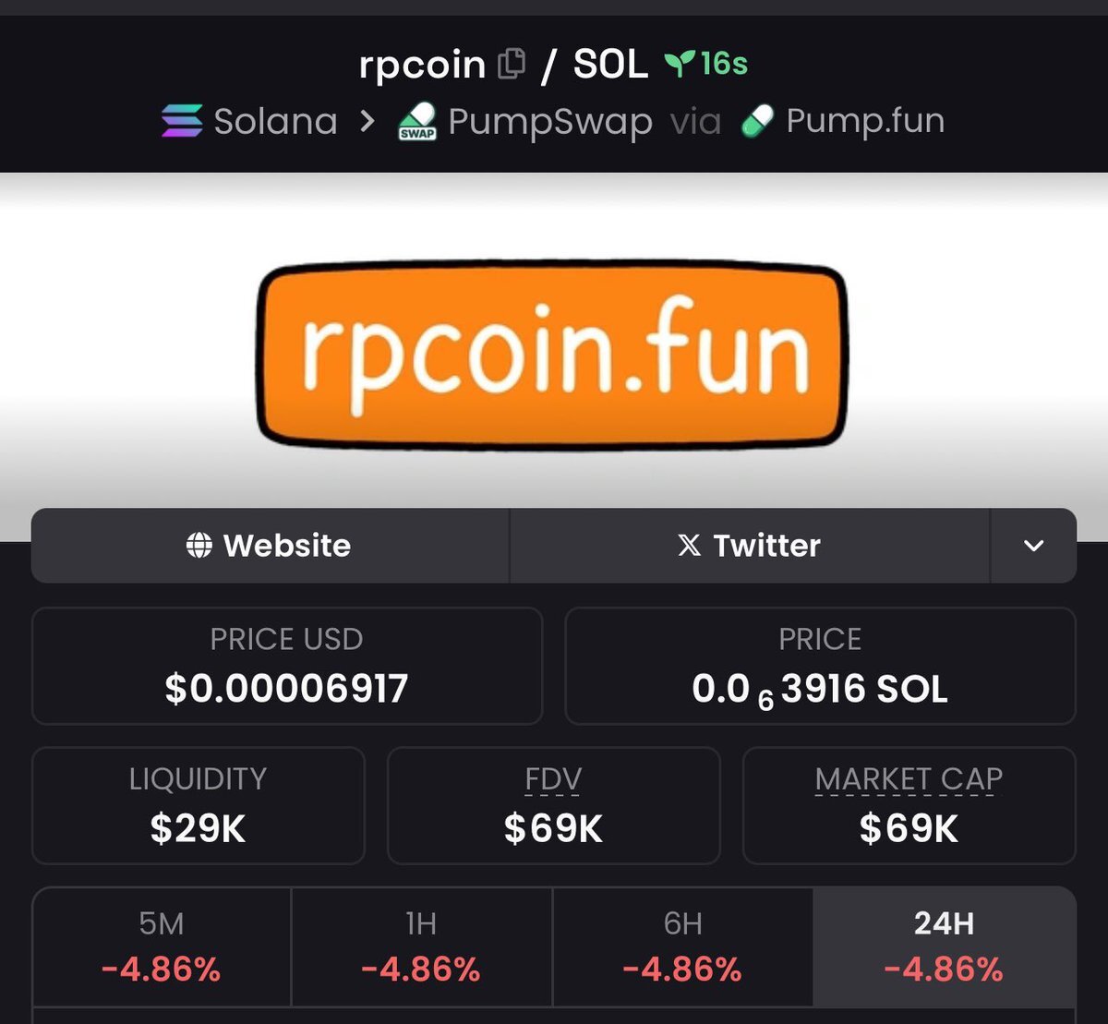Click the Pump.fun pill icon
1108x1024 pixels.
click(x=757, y=121)
